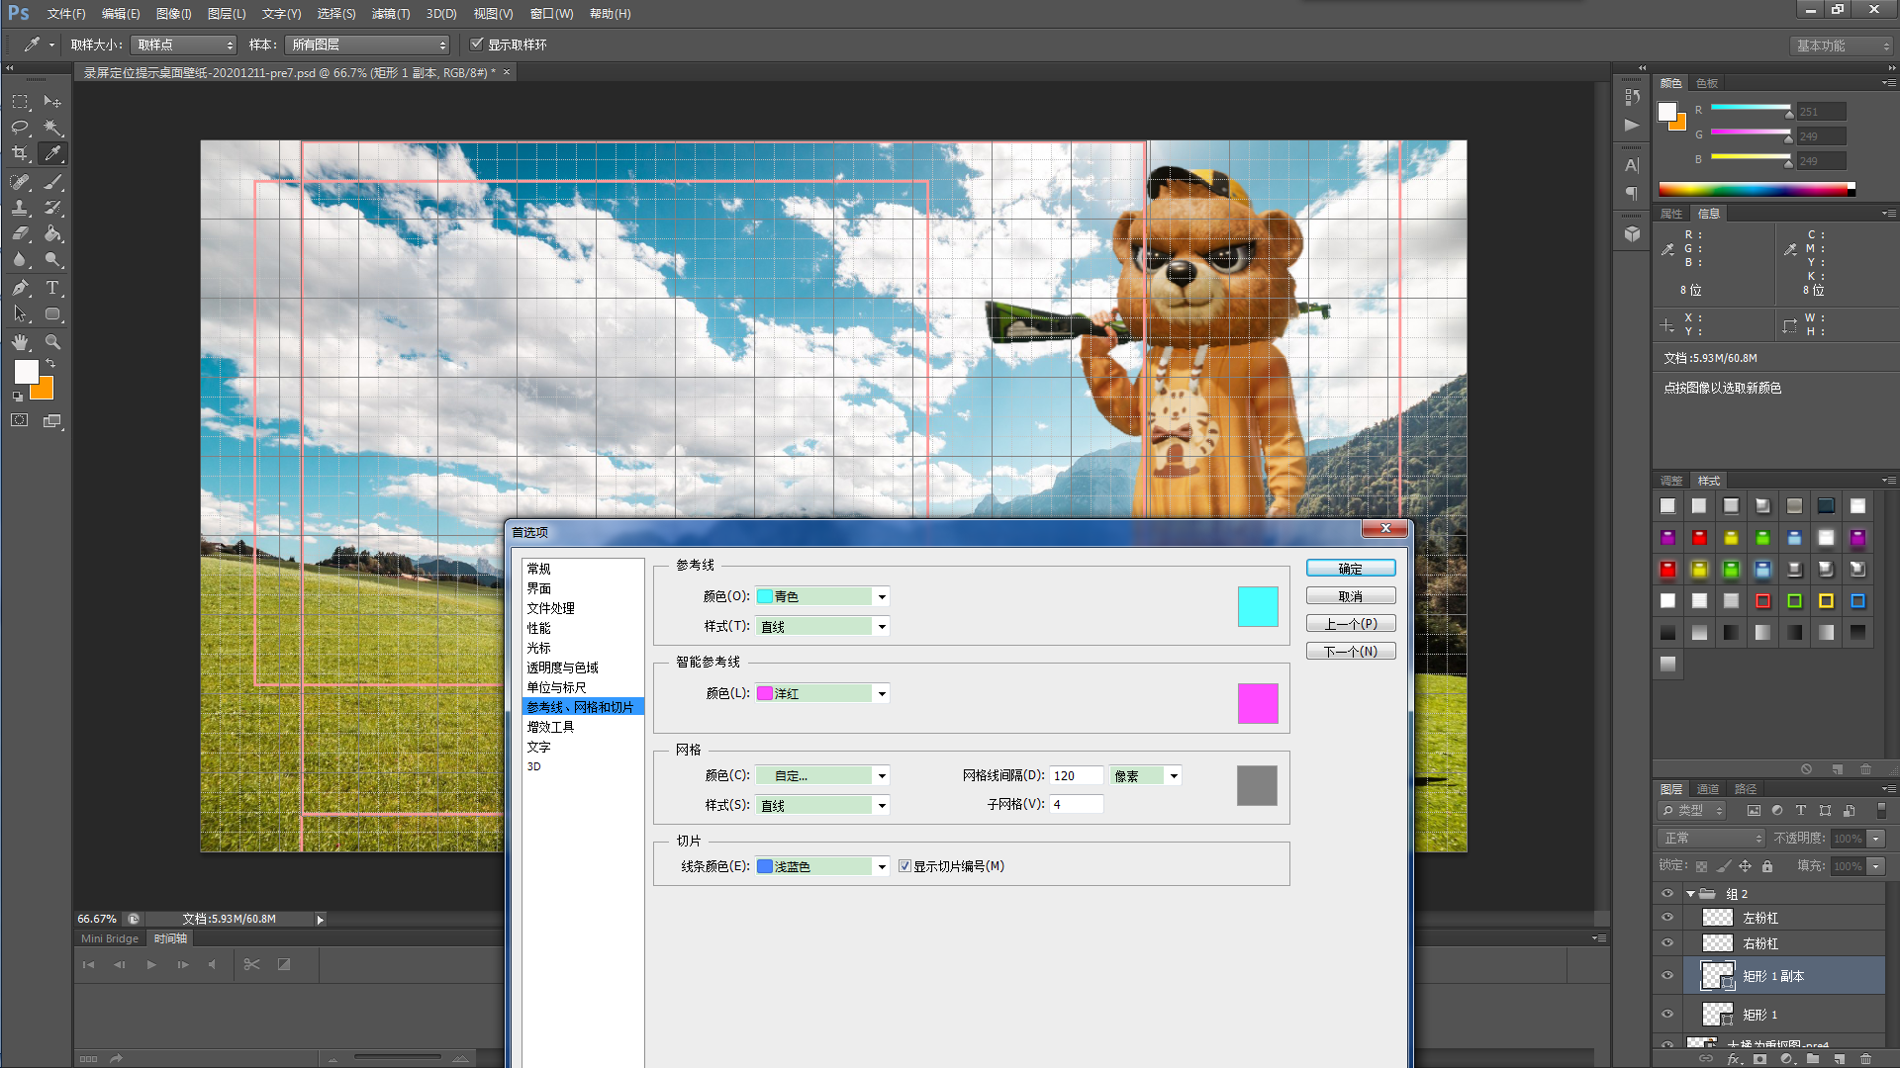Select the Crop tool
This screenshot has height=1068, width=1900.
(20, 153)
